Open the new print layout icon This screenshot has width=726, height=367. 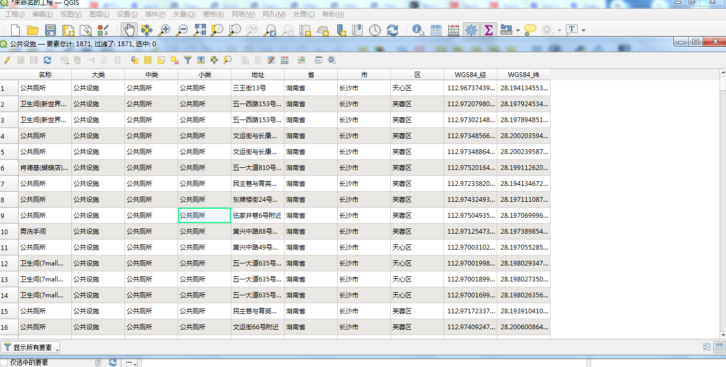(x=68, y=30)
